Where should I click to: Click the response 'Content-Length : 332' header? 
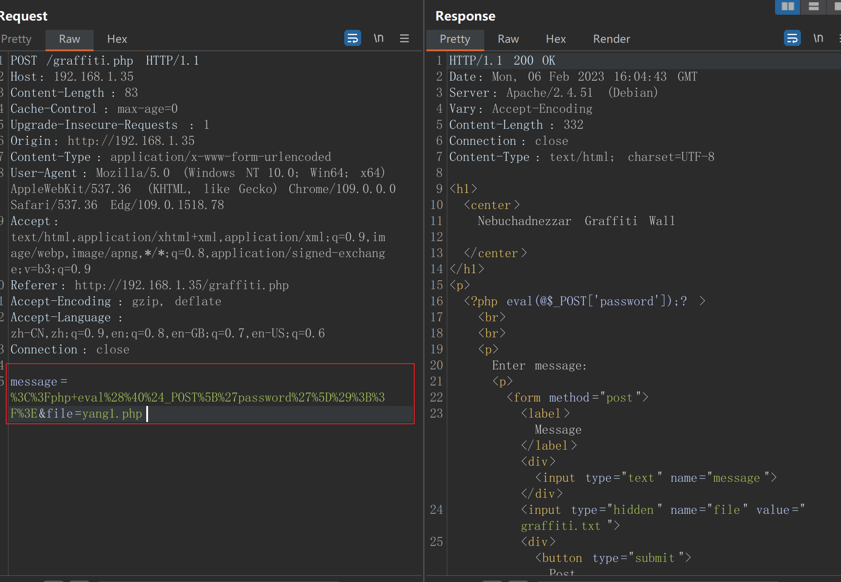pyautogui.click(x=516, y=125)
